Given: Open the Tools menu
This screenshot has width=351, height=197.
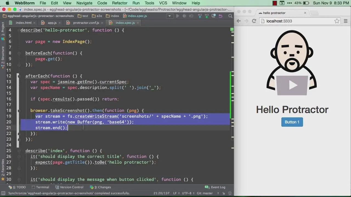Looking at the screenshot, I should click(149, 3).
